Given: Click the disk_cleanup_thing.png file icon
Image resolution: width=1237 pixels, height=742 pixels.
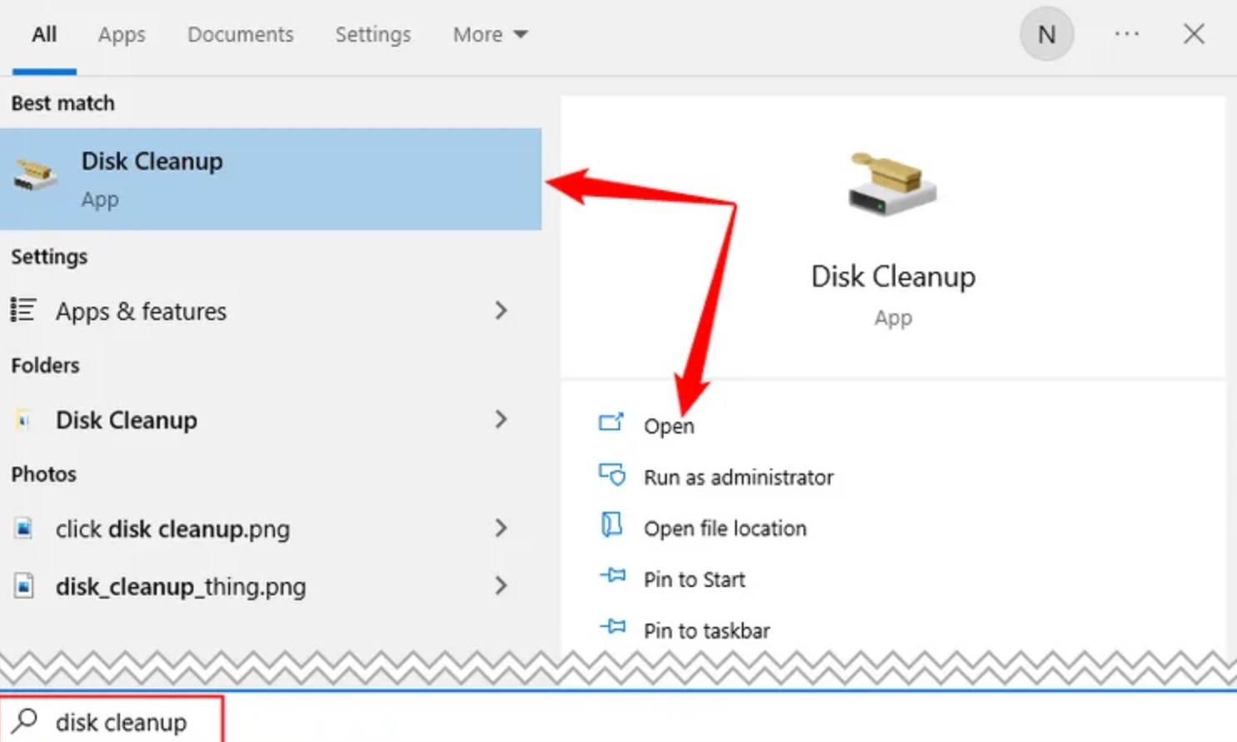Looking at the screenshot, I should (x=23, y=587).
